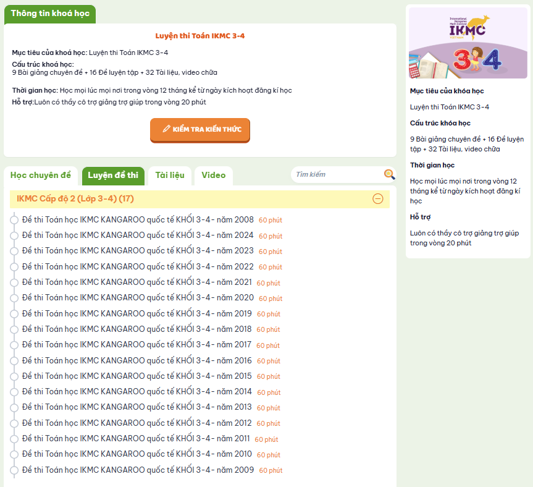Click the "60 phút" label of năm 2008

tap(271, 221)
